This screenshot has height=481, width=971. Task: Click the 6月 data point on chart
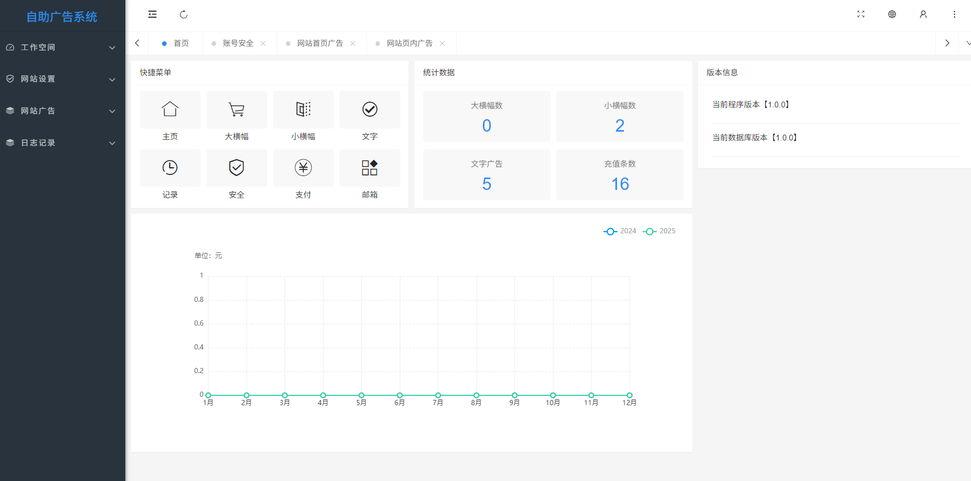tap(400, 395)
